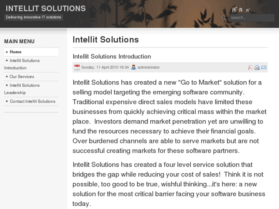
Task: Decrease font size with A- icon
Action: (x=248, y=10)
